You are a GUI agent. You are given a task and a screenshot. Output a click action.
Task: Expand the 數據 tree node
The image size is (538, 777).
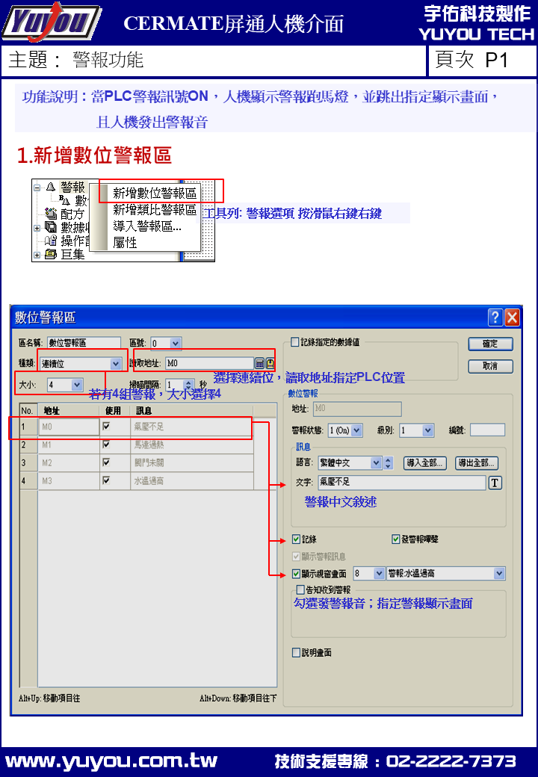37,228
